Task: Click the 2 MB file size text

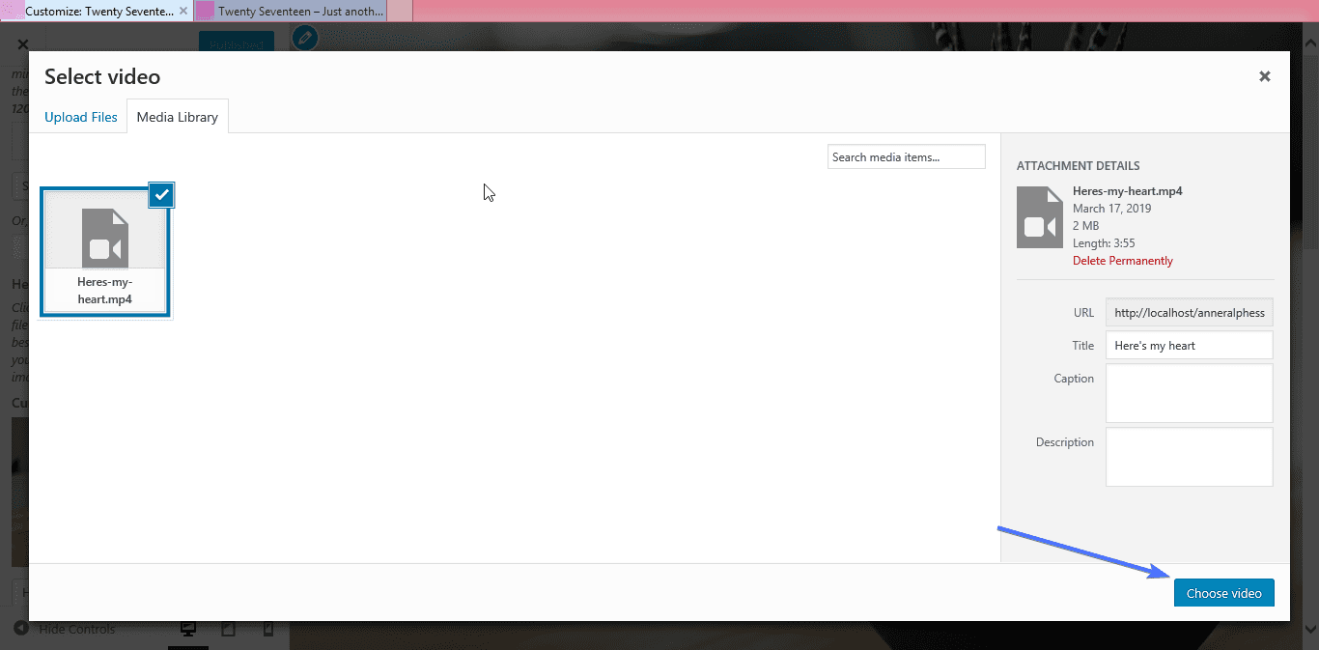Action: [x=1086, y=226]
